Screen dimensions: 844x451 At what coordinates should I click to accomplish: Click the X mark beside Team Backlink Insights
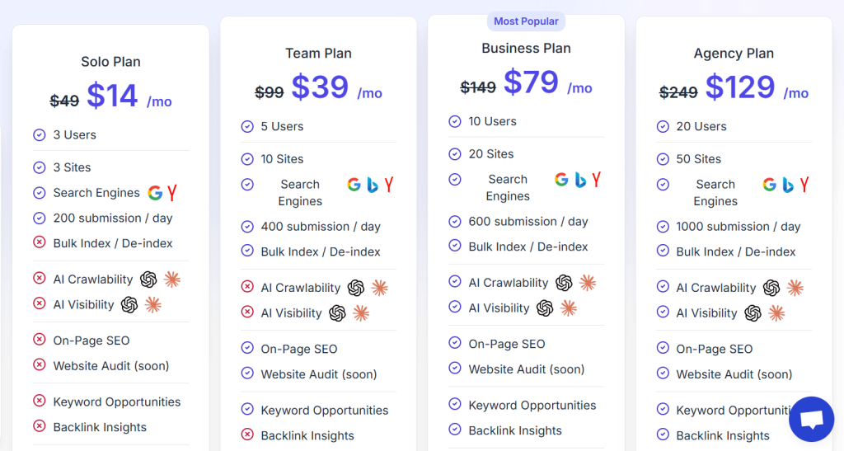click(x=247, y=435)
